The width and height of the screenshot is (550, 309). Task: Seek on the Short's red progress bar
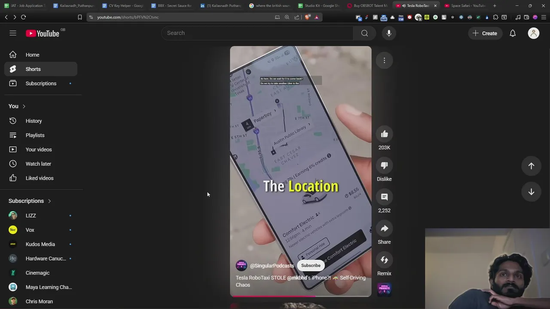pyautogui.click(x=300, y=296)
